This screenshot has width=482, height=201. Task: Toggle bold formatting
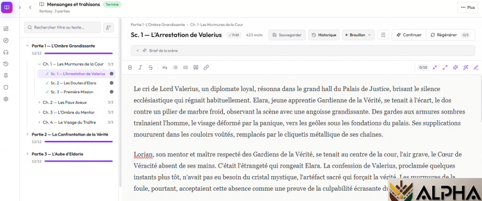point(130,68)
